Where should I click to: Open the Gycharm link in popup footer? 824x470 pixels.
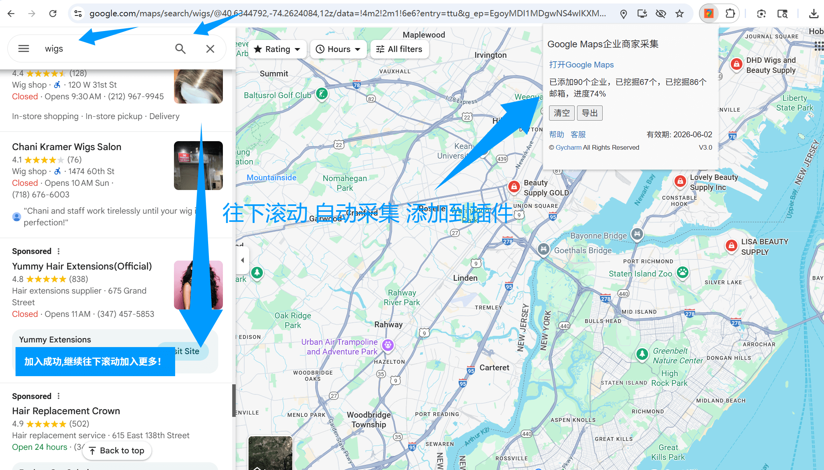pyautogui.click(x=568, y=147)
